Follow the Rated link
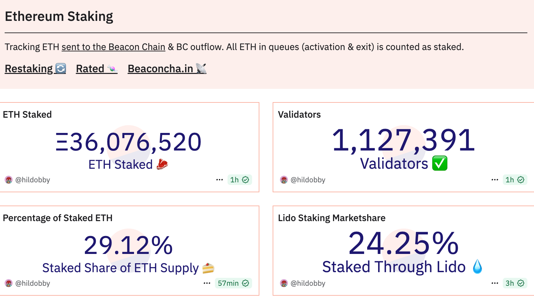Image resolution: width=534 pixels, height=303 pixels. (x=97, y=69)
